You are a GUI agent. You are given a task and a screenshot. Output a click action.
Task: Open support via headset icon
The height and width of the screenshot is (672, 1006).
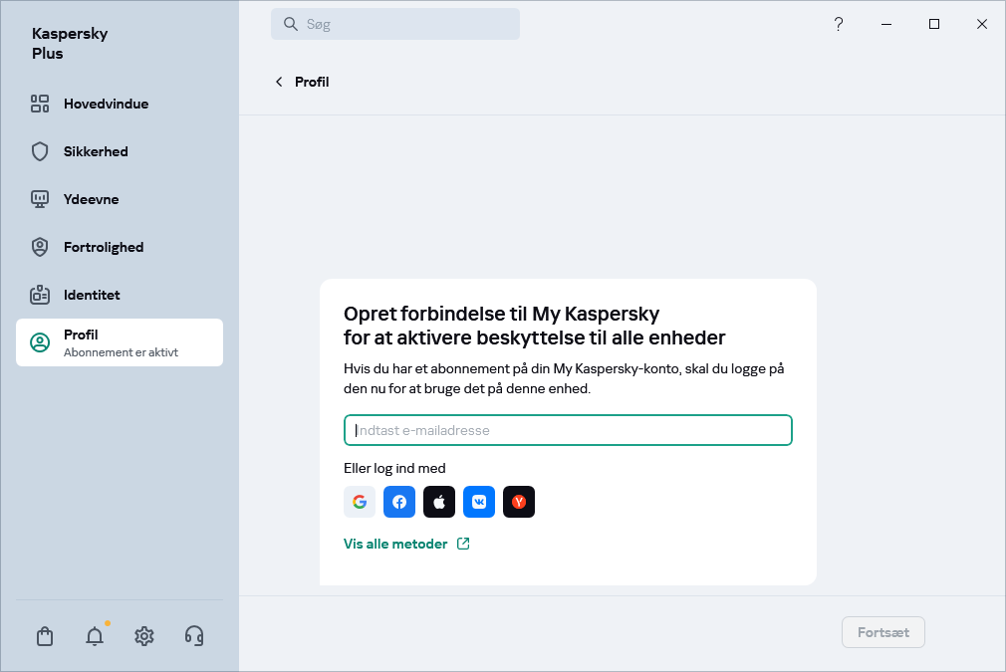pos(194,636)
